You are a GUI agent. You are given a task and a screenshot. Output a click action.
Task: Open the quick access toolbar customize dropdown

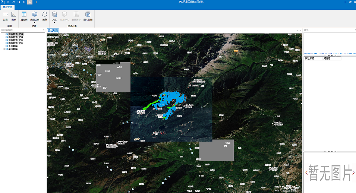coord(36,2)
